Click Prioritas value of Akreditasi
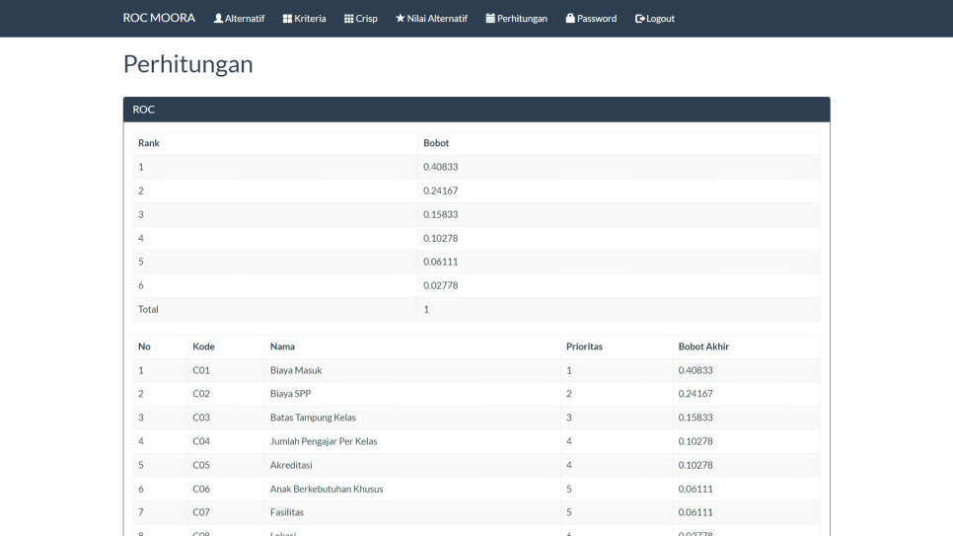Viewport: 953px width, 536px height. tap(569, 465)
